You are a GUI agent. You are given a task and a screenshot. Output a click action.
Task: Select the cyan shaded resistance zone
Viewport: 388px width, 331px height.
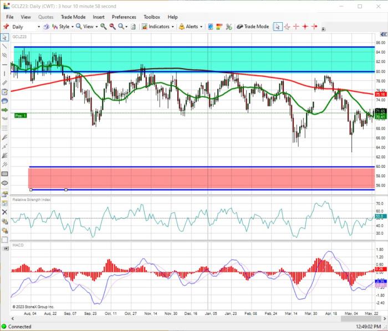pos(194,59)
